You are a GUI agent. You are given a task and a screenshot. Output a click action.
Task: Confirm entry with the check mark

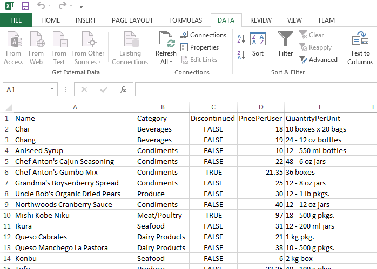tap(104, 89)
